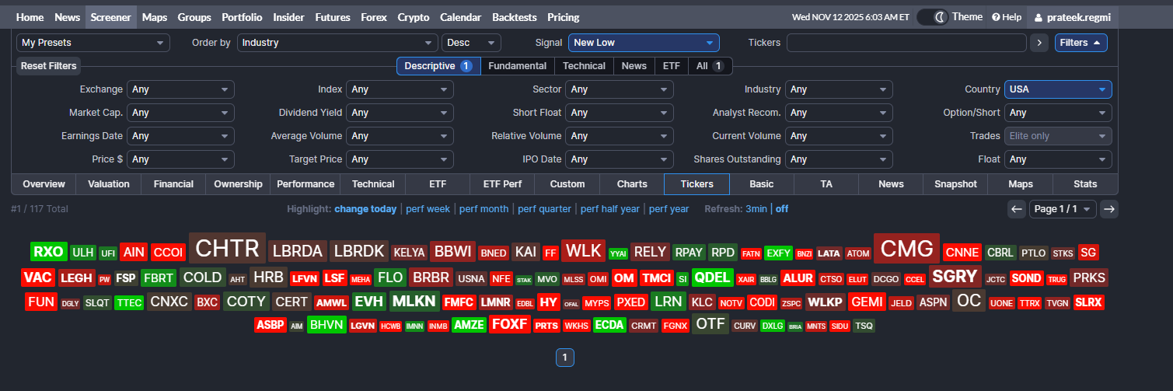Open Sector filter dropdown
Screen dimensions: 1173x391
point(620,89)
